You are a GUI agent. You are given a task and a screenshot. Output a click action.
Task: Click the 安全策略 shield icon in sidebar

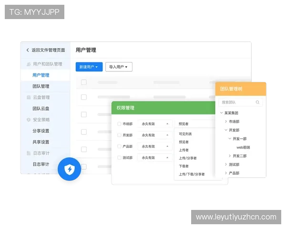29,120
